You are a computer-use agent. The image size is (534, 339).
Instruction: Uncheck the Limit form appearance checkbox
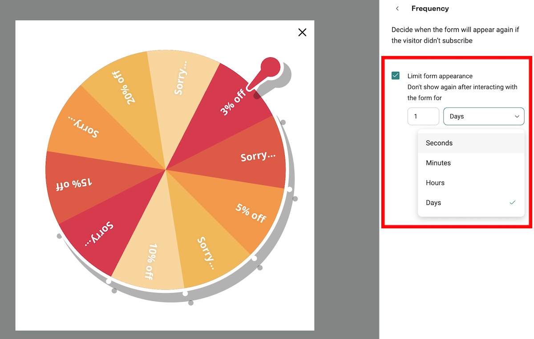tap(395, 76)
